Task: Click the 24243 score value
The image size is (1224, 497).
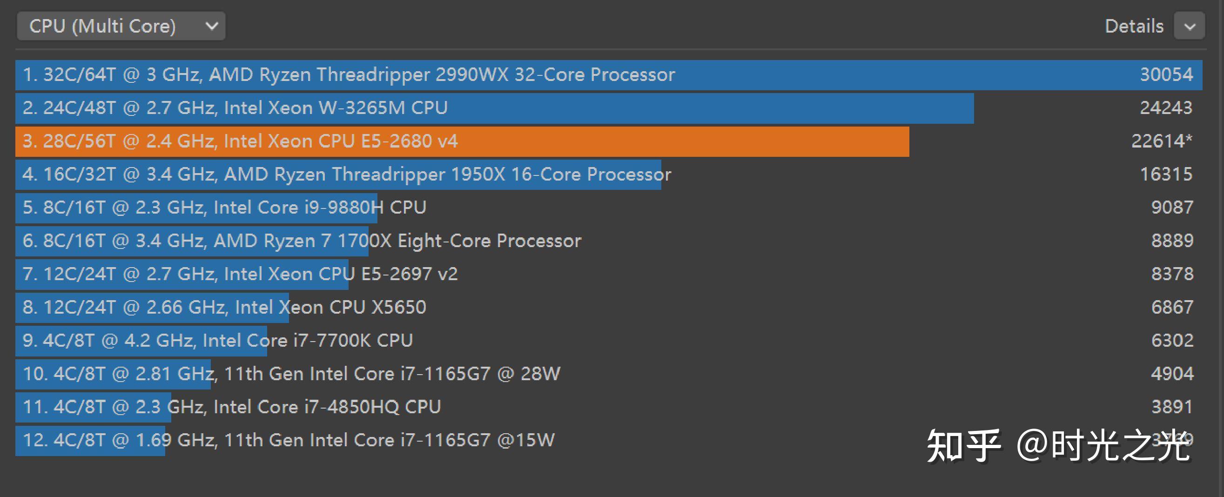Action: click(1166, 108)
